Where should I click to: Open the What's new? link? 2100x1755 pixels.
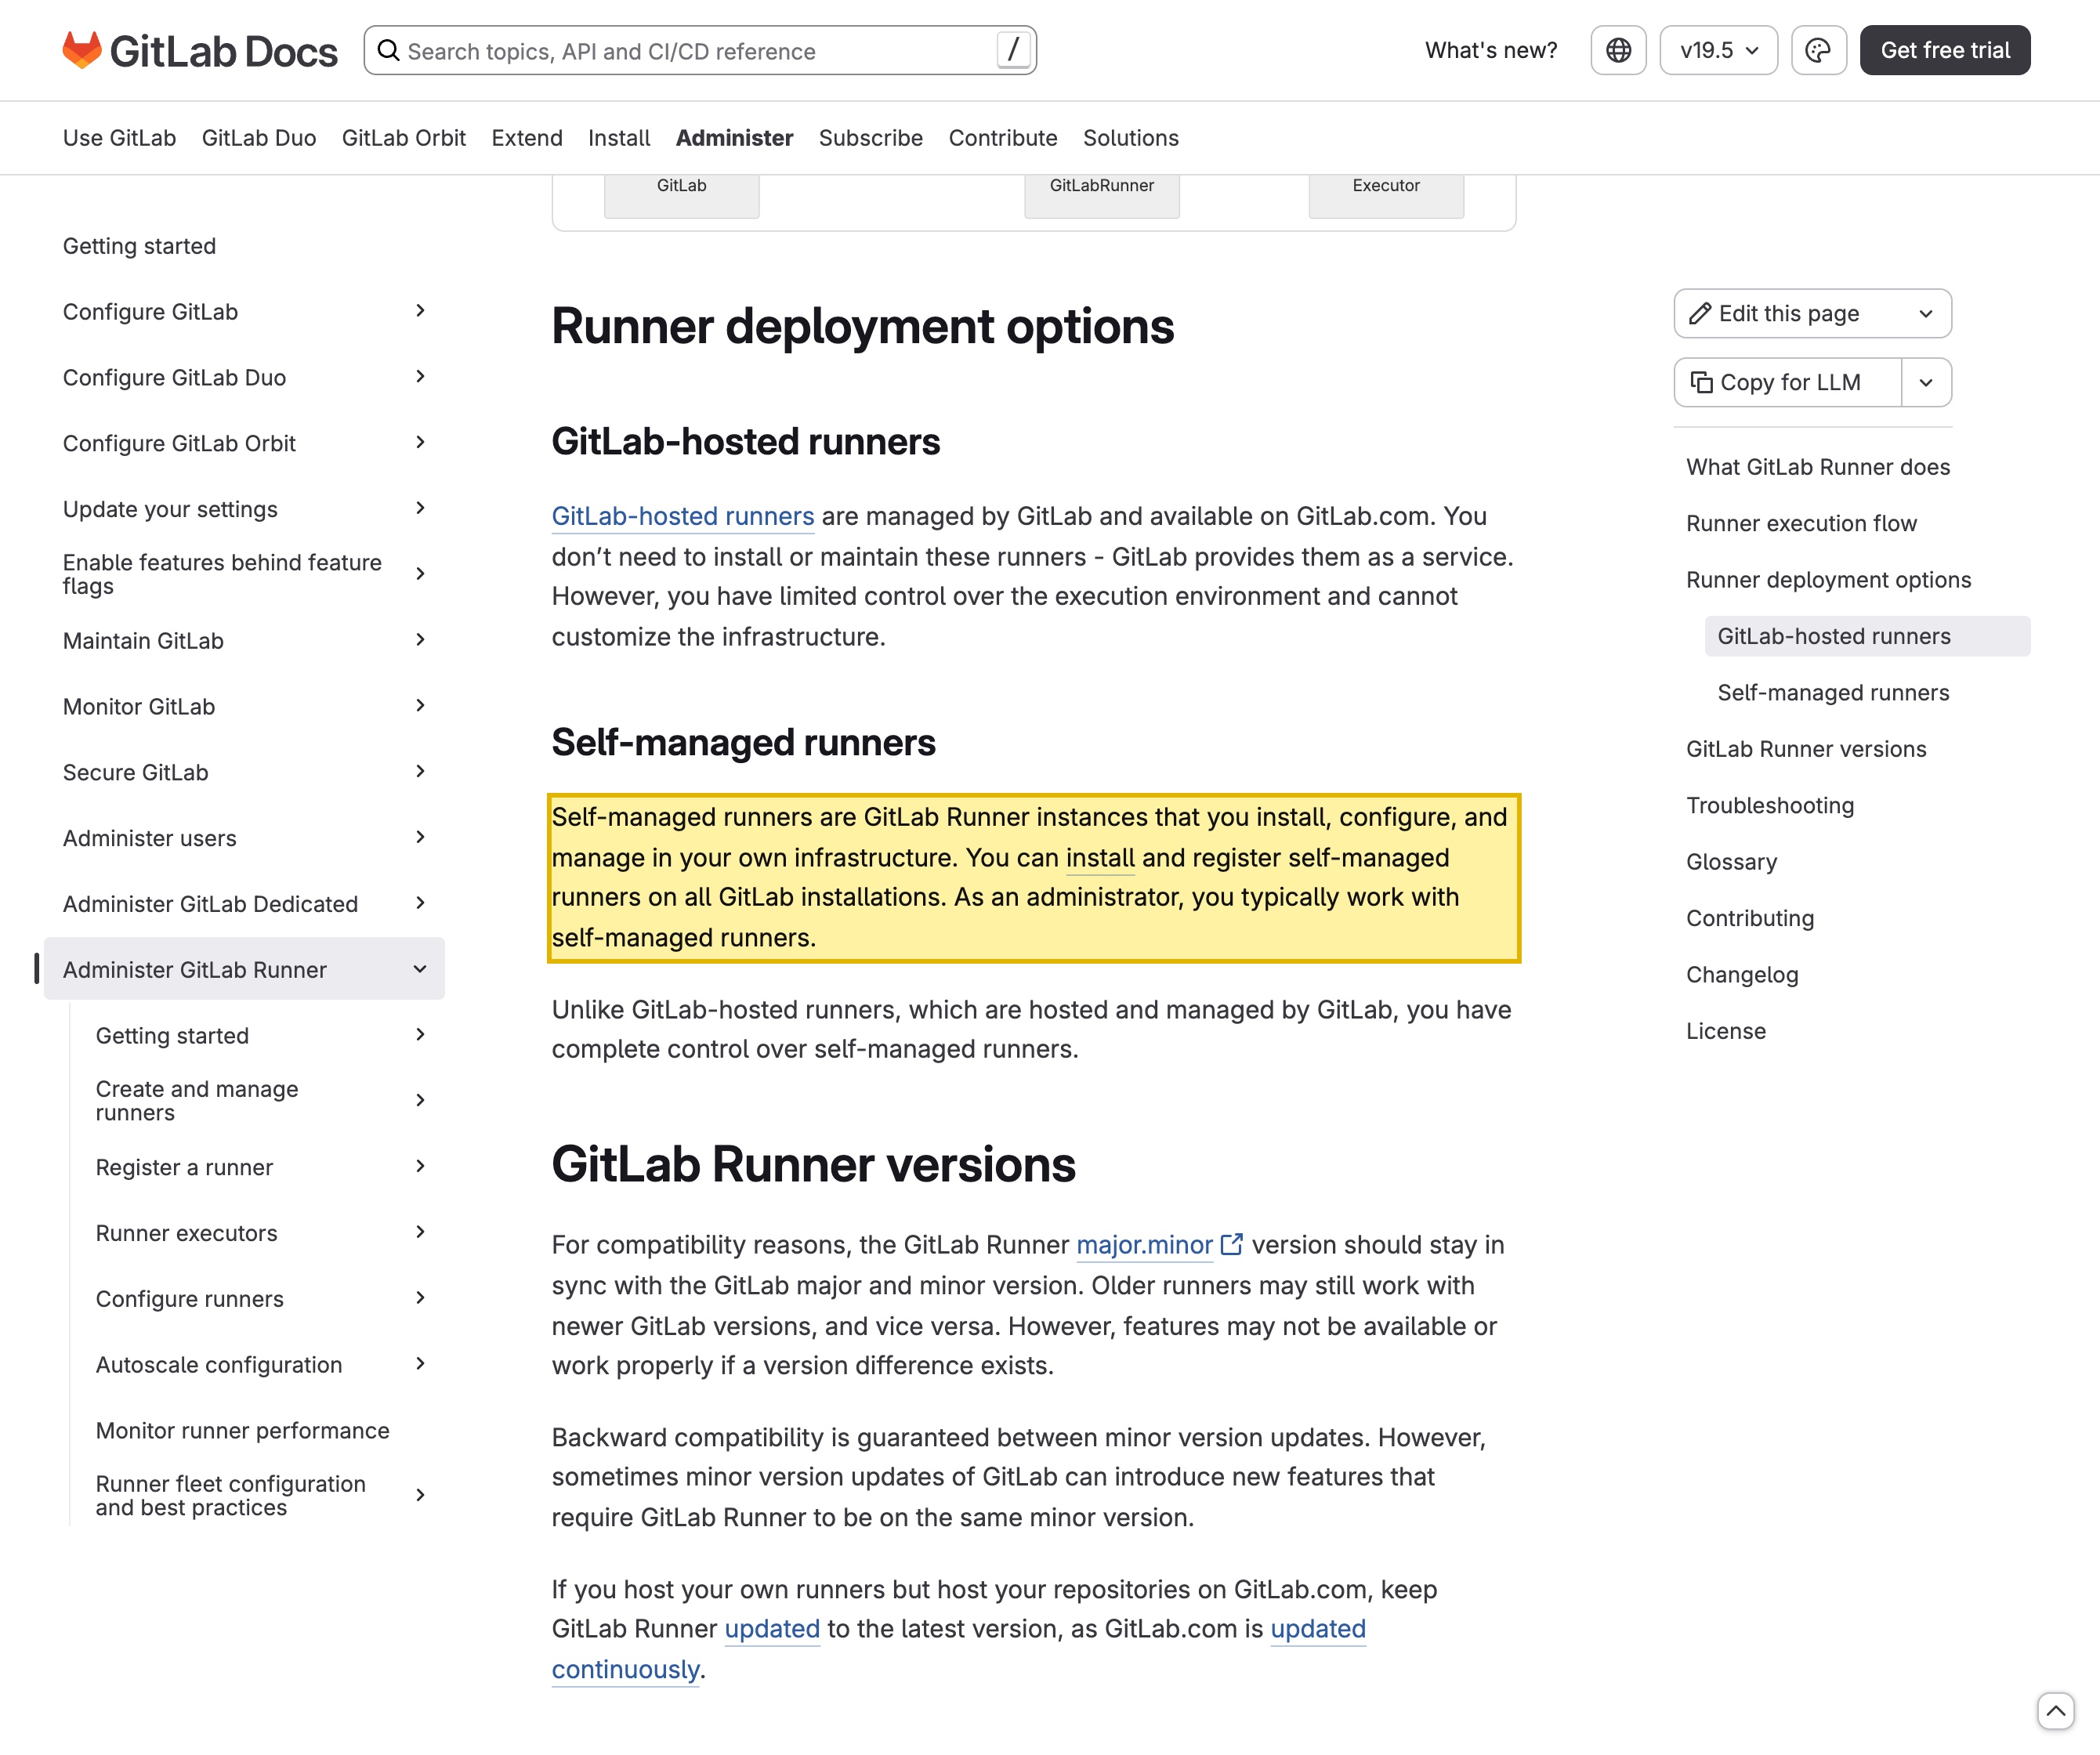tap(1491, 50)
